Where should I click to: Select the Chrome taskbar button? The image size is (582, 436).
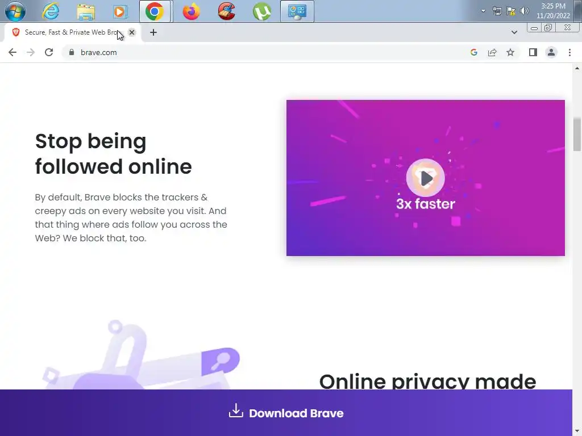click(155, 11)
